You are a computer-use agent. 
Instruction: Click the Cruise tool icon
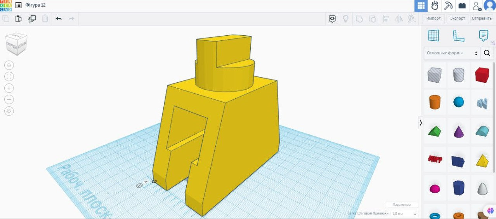click(x=412, y=19)
